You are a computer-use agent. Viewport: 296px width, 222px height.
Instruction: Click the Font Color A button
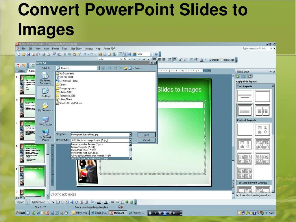202,60
